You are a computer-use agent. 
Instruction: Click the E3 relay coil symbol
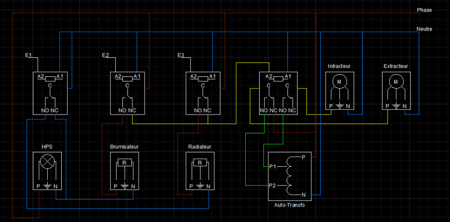(203, 79)
